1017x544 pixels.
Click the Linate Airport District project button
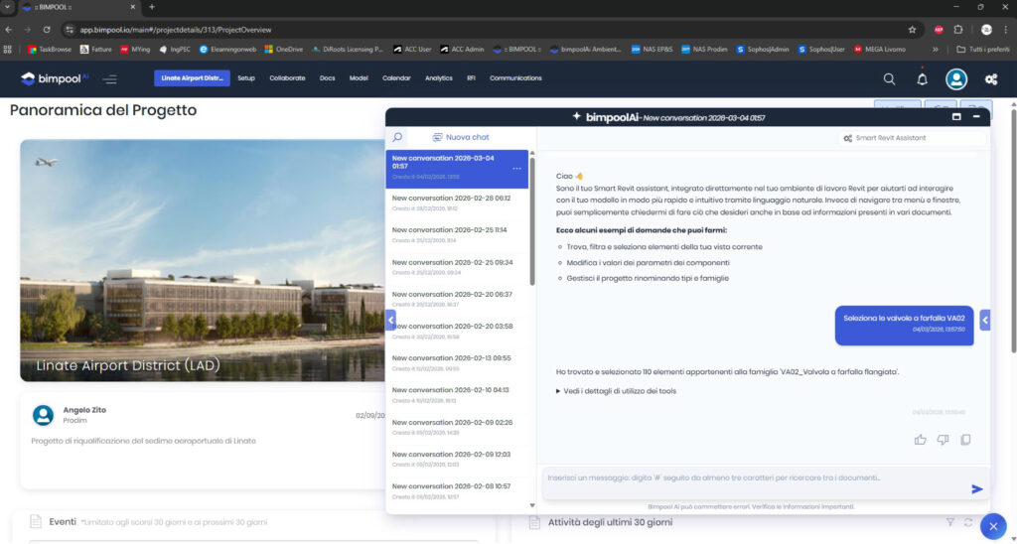[x=192, y=78]
